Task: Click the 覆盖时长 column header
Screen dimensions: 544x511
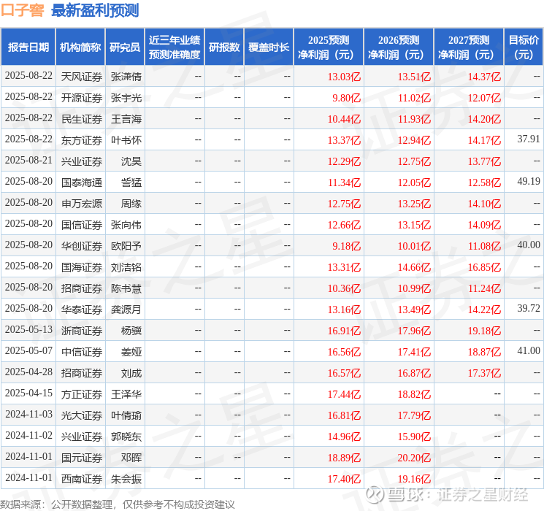Action: (x=269, y=47)
